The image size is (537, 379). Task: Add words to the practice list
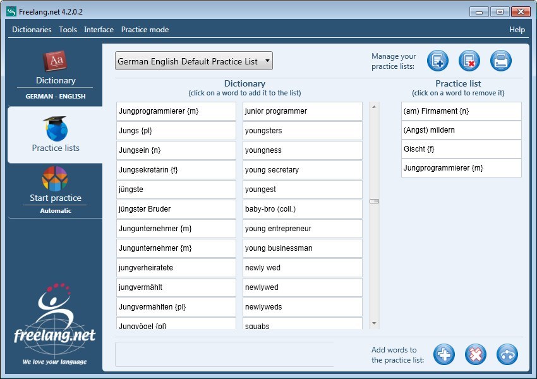click(443, 354)
